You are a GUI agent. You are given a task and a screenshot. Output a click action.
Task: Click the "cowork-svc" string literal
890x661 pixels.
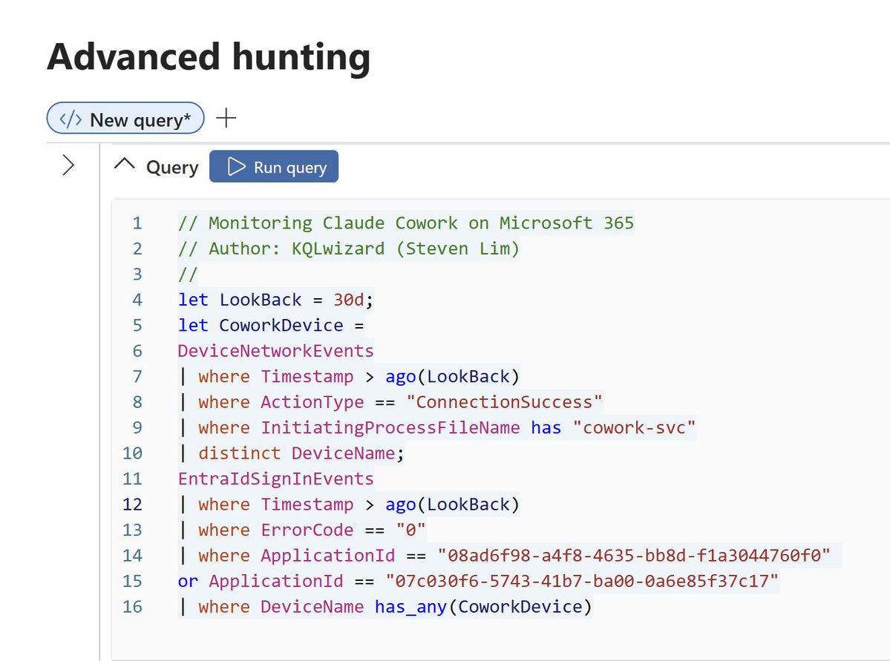634,427
